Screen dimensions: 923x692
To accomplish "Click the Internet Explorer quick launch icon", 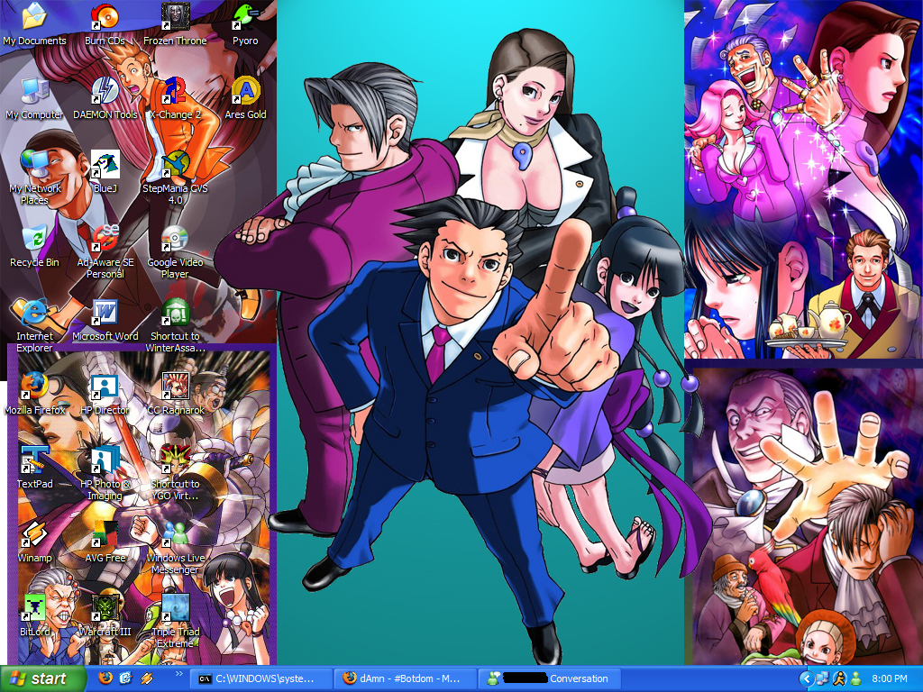I will 125,678.
